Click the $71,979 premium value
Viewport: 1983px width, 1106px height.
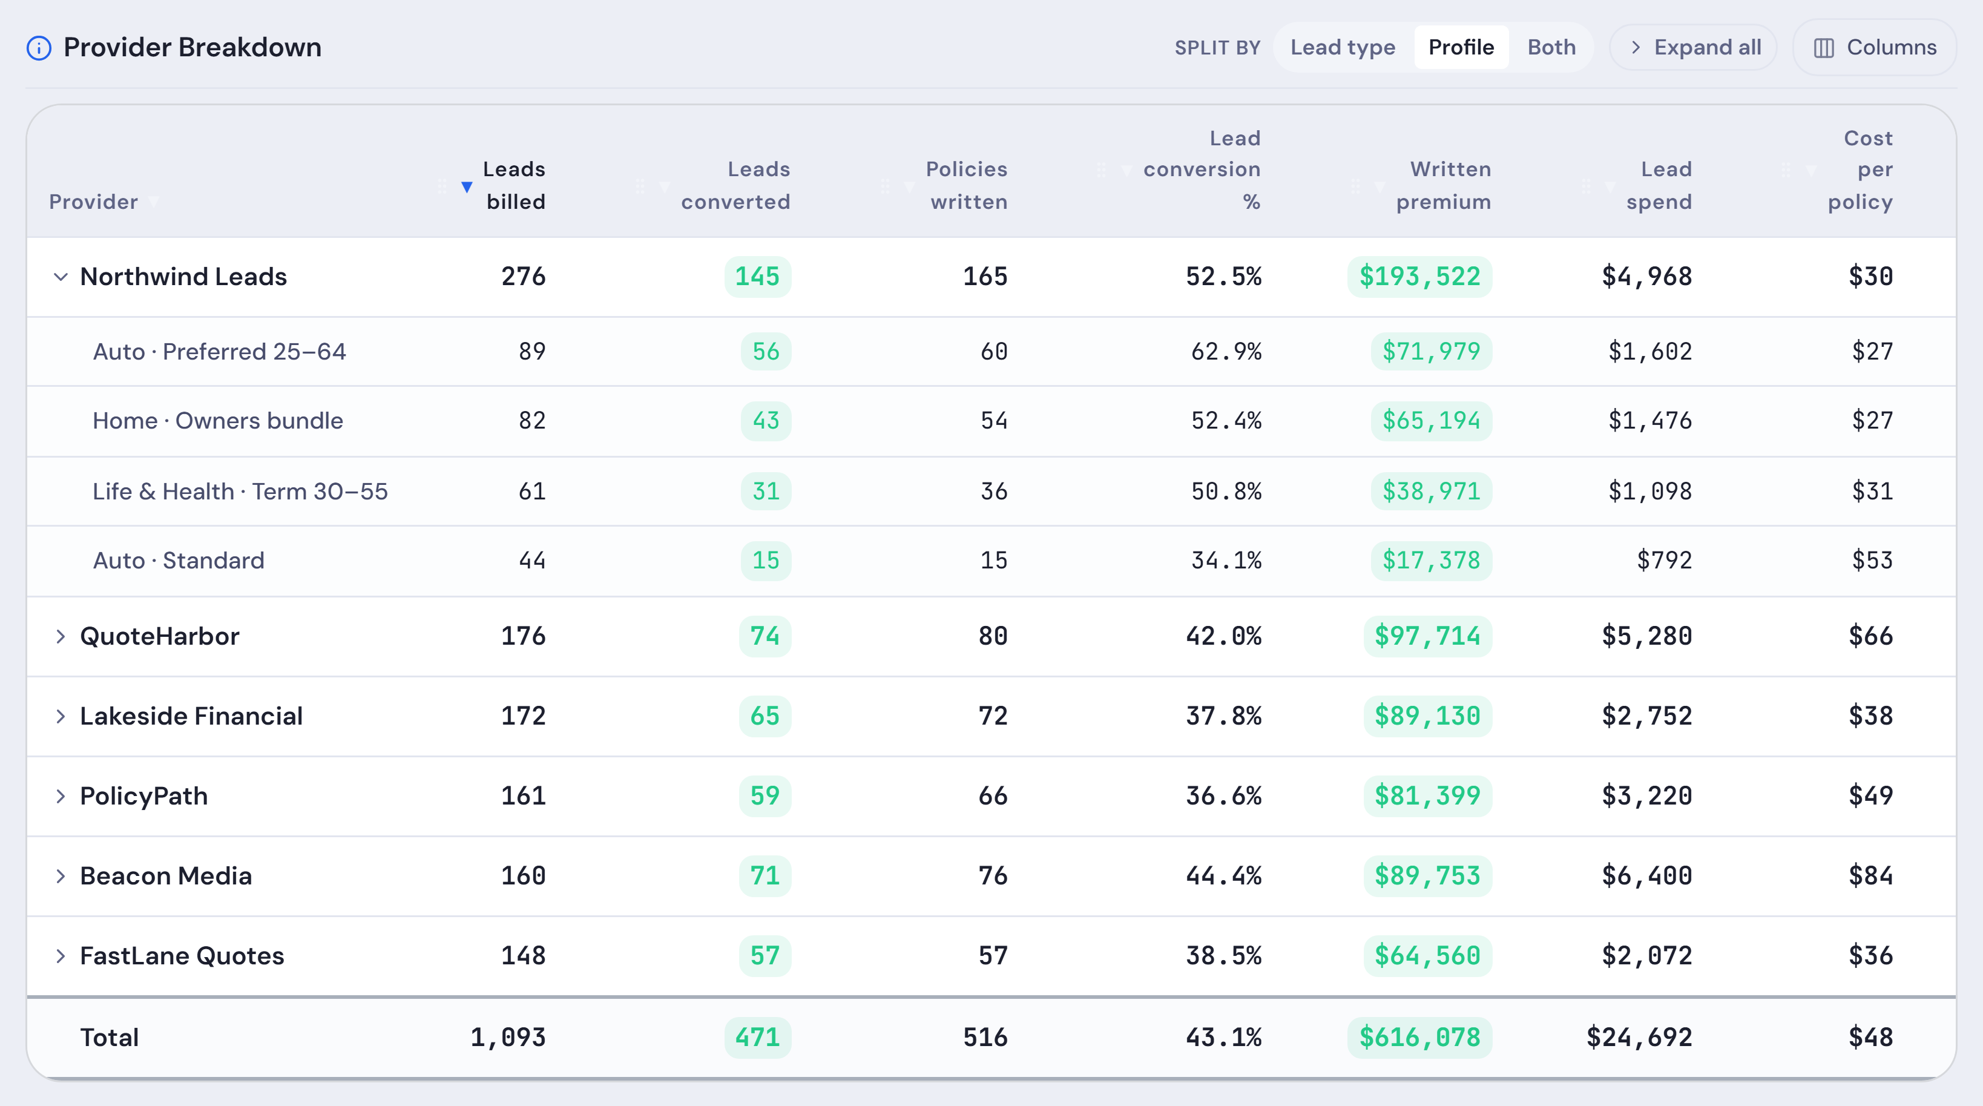pyautogui.click(x=1431, y=352)
